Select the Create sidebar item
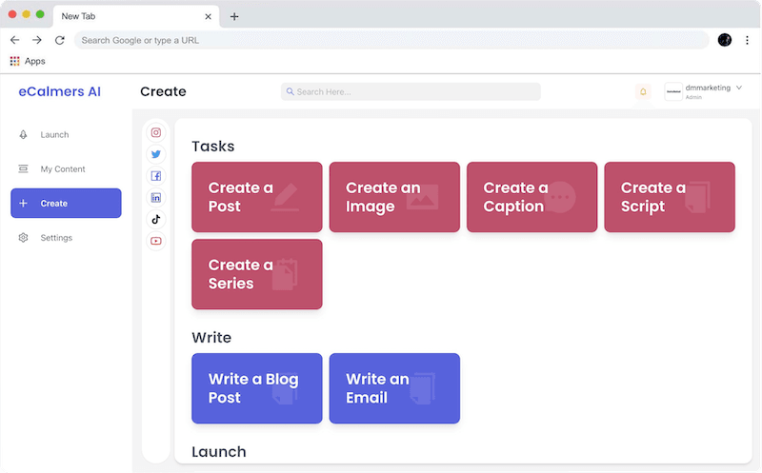The image size is (762, 473). (x=66, y=203)
